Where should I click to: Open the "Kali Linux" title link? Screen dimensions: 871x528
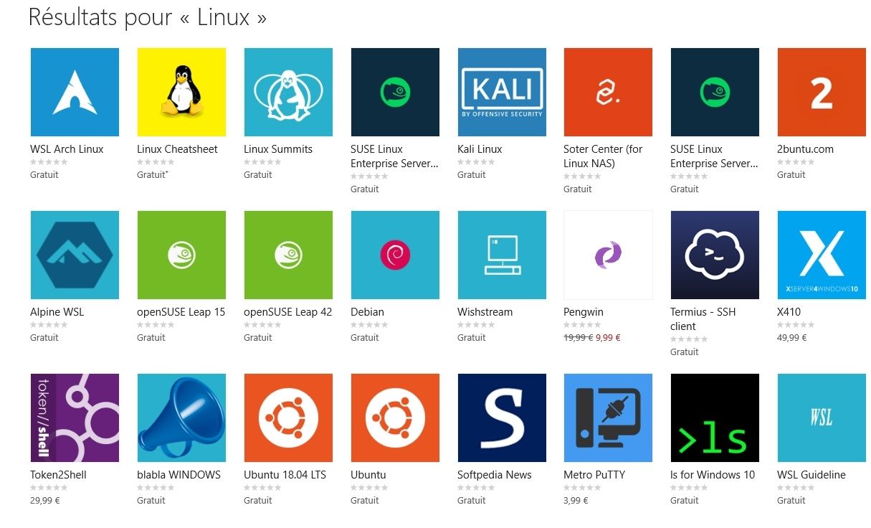tap(480, 149)
